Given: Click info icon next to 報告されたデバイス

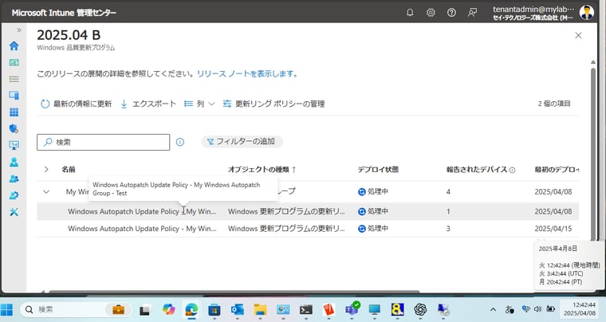Looking at the screenshot, I should tap(512, 170).
